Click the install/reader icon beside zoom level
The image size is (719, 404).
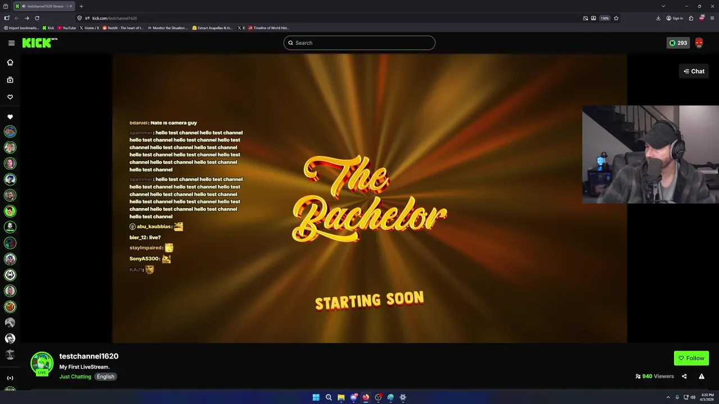593,18
